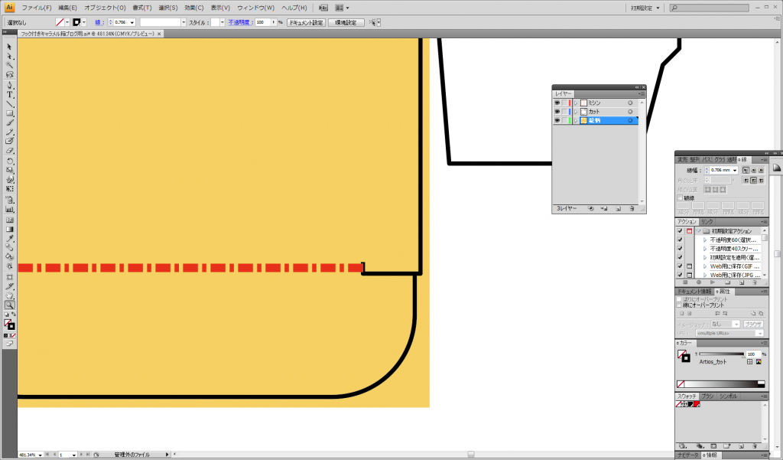This screenshot has height=460, width=783.
Task: Switch to the リンク tab
Action: pyautogui.click(x=705, y=223)
